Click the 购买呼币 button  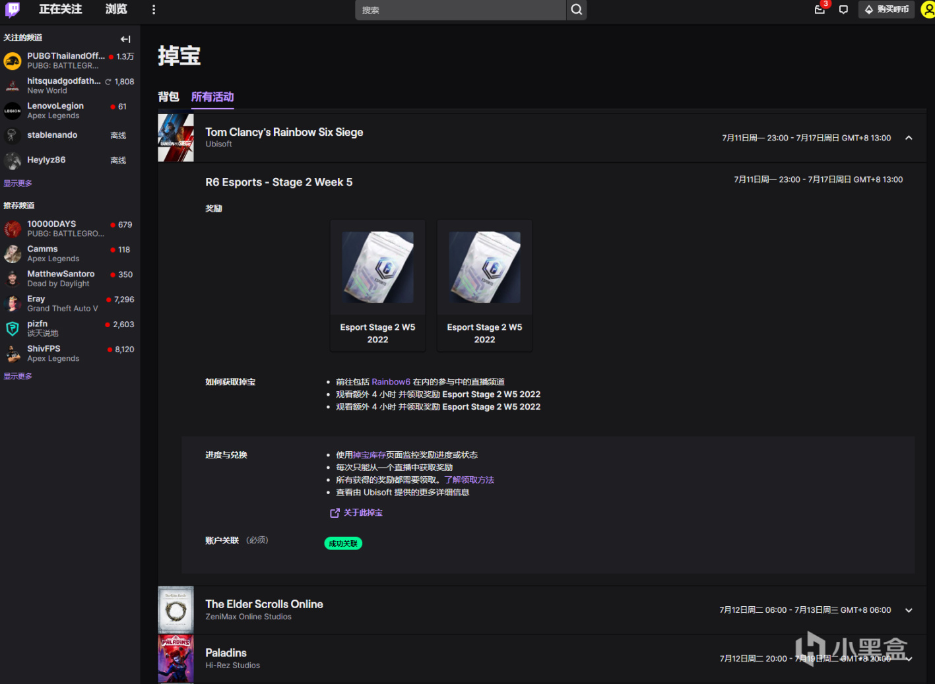point(886,9)
